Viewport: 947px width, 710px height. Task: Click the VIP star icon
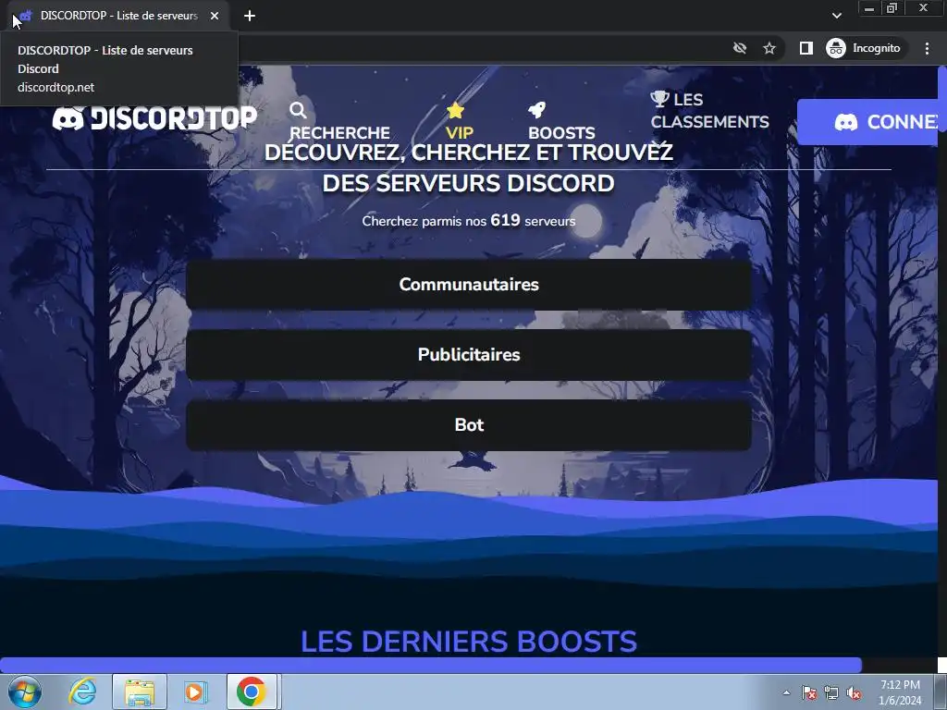[x=455, y=111]
